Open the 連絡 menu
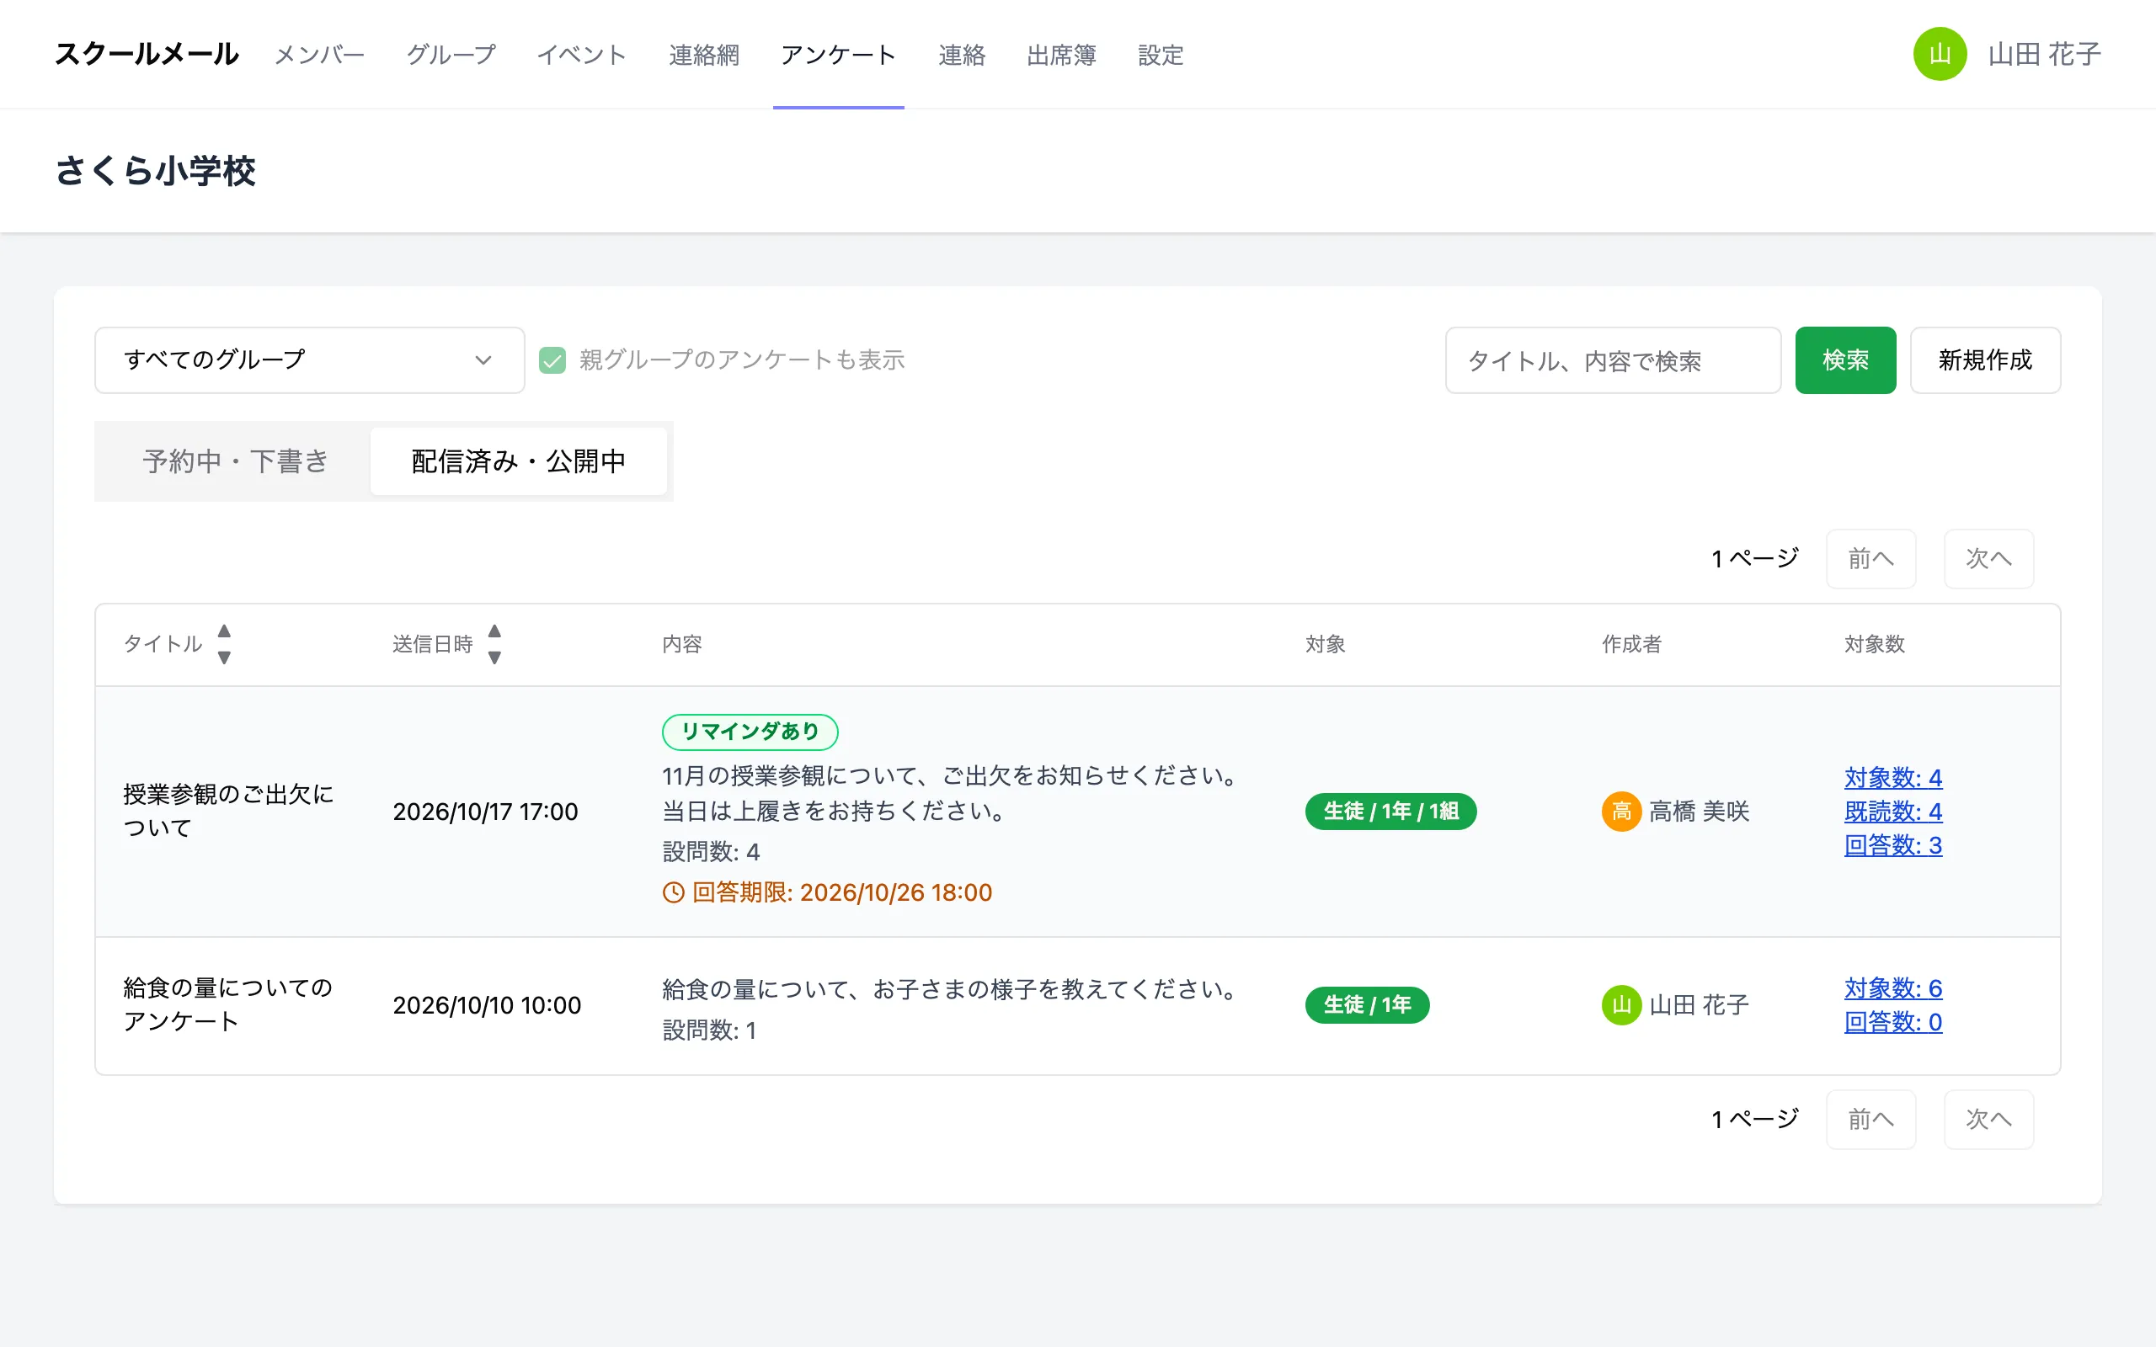Image resolution: width=2156 pixels, height=1347 pixels. tap(961, 55)
